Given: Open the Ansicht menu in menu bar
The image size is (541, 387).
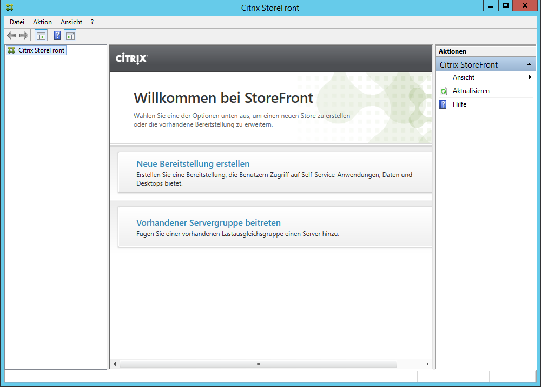Looking at the screenshot, I should click(71, 22).
